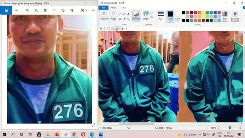The width and height of the screenshot is (245, 138).
Task: Pick the purple color swatch in top row
Action: click(219, 13)
